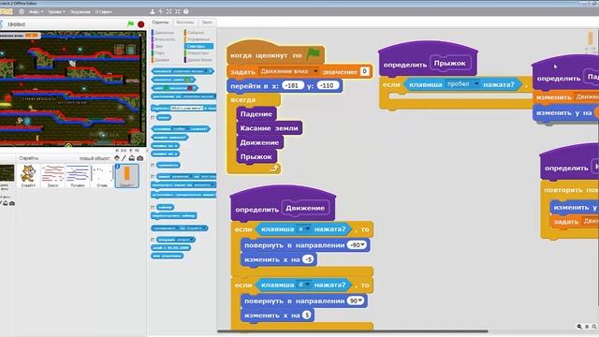Toggle fullscreen stage icon next to Untitled

pos(1,24)
